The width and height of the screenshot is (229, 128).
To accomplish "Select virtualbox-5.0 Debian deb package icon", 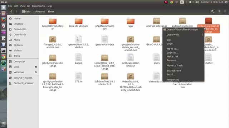I will [x=131, y=76].
